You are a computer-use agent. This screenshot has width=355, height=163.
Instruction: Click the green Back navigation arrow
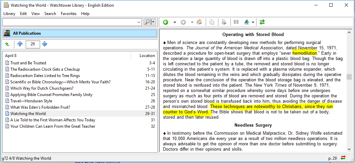pyautogui.click(x=166, y=22)
